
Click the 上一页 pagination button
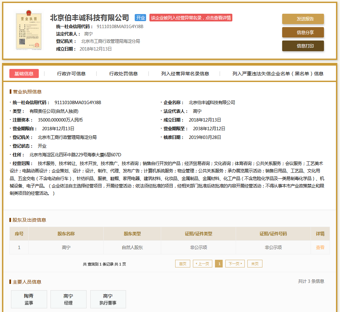coord(202,263)
